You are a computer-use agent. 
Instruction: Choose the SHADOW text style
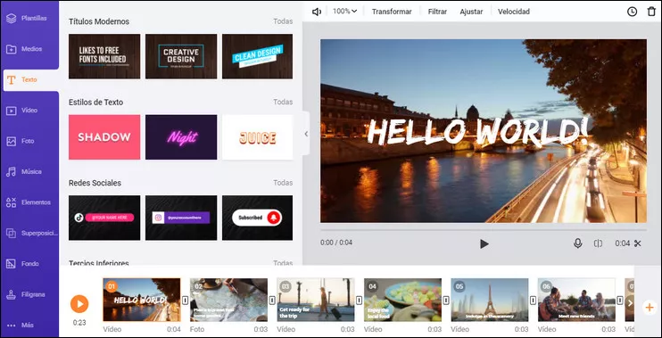(x=104, y=137)
